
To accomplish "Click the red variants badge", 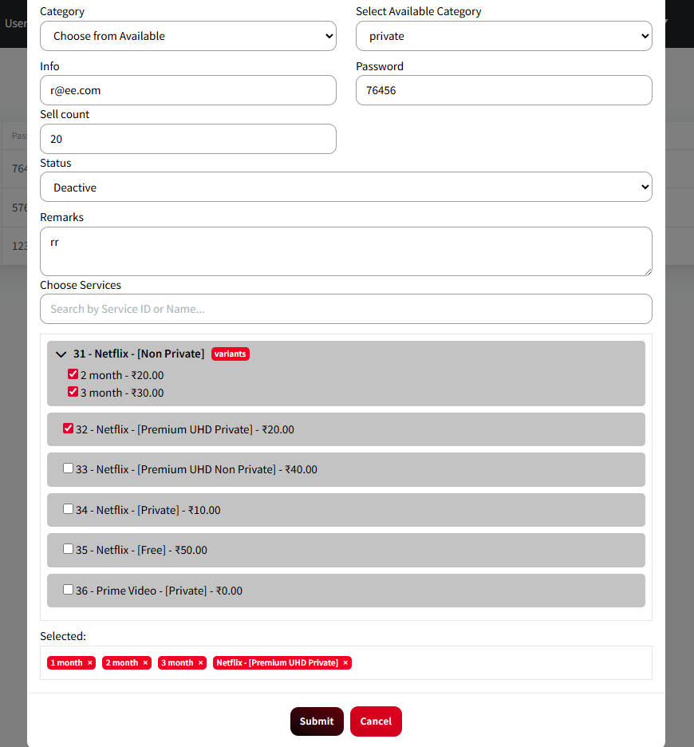I will coord(230,354).
